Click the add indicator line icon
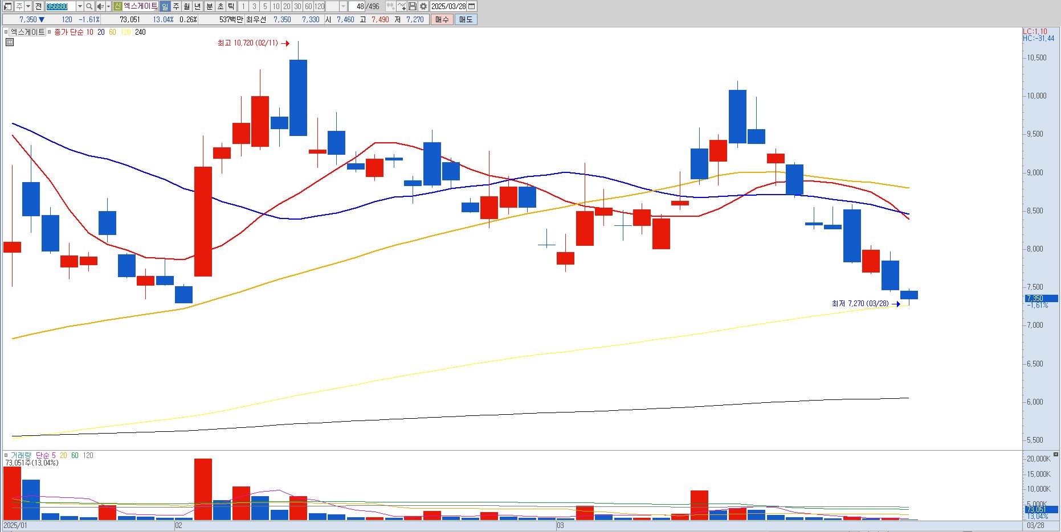Image resolution: width=1061 pixels, height=532 pixels. pos(402,6)
